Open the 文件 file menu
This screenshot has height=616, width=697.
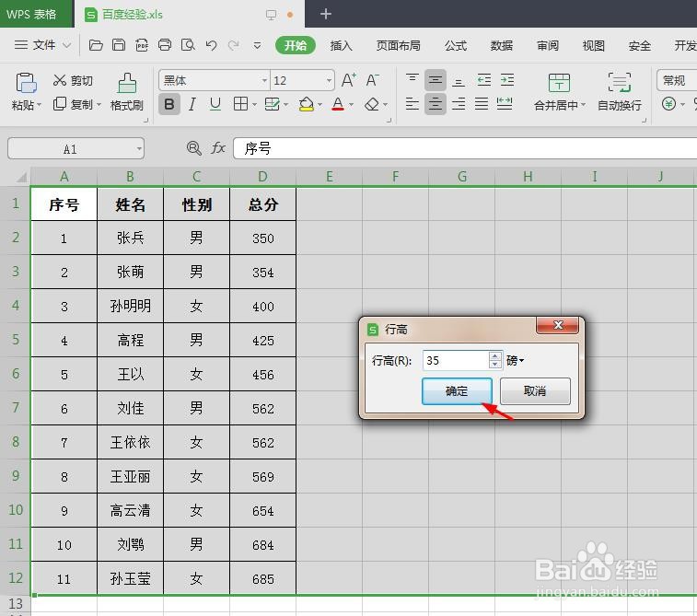42,45
